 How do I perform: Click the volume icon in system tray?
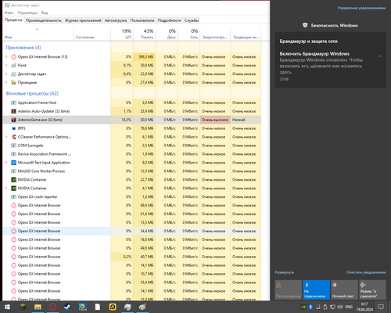point(340,307)
